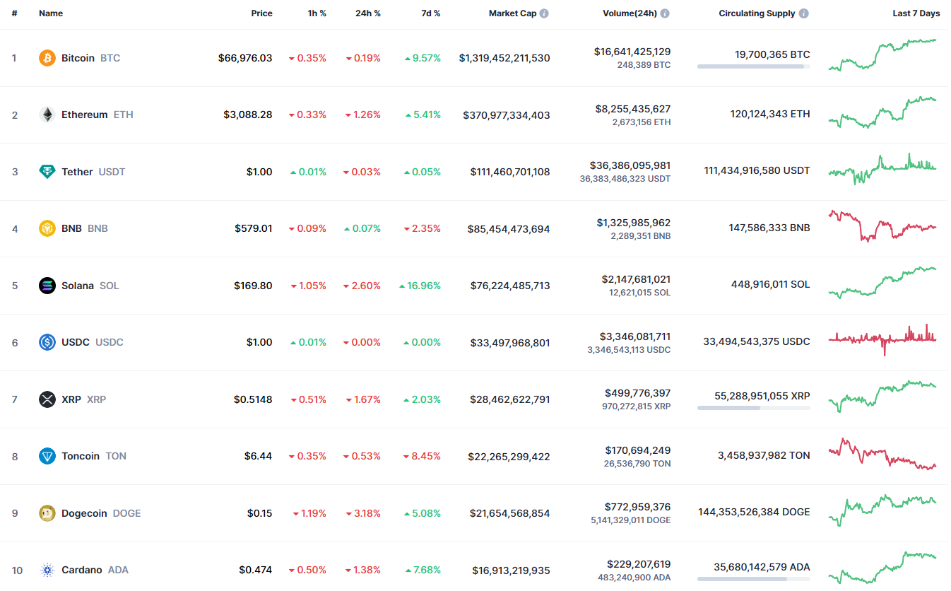The height and width of the screenshot is (591, 951).
Task: Open Bitcoin's 24h volume link
Action: click(632, 52)
